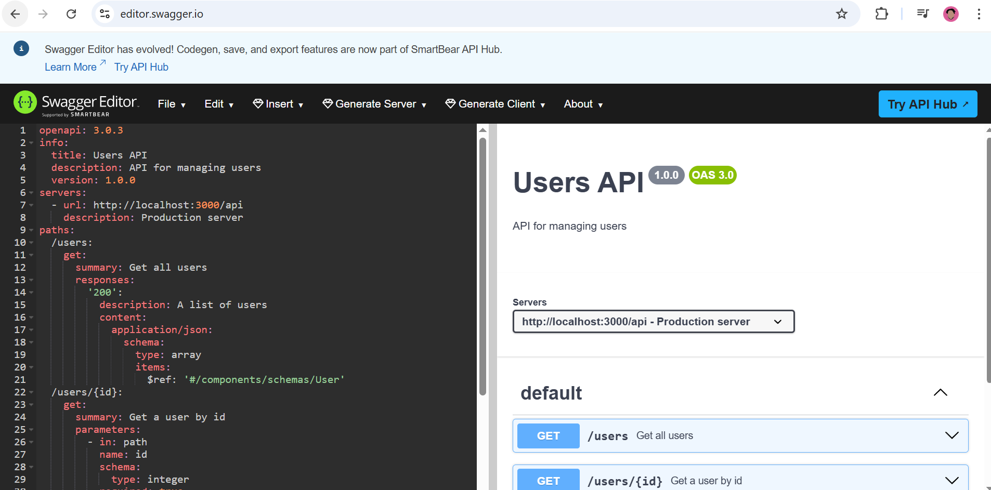Viewport: 991px width, 490px height.
Task: Click the /users path label in the preview
Action: point(608,436)
